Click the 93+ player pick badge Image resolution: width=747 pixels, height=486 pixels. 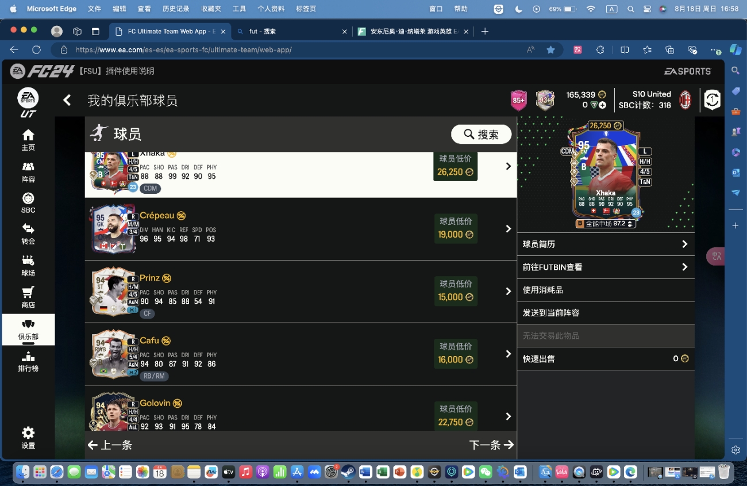[x=545, y=100]
